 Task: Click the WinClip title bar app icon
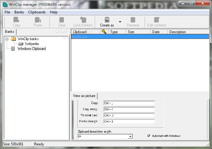click(x=5, y=5)
